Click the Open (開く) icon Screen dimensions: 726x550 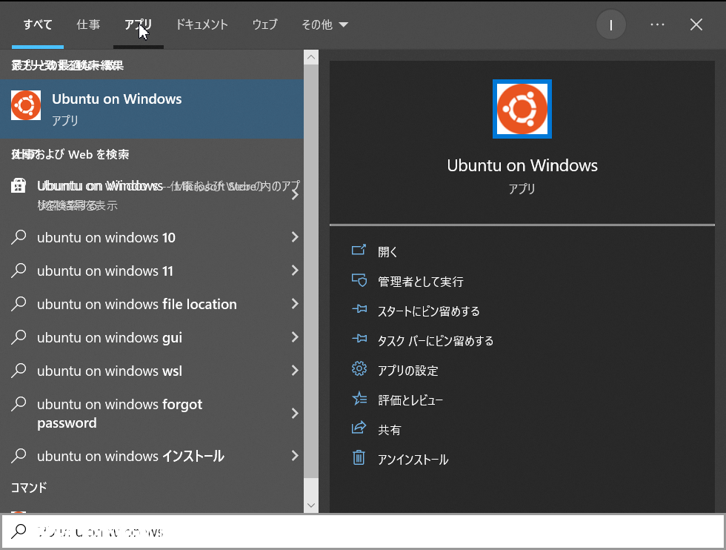(359, 251)
